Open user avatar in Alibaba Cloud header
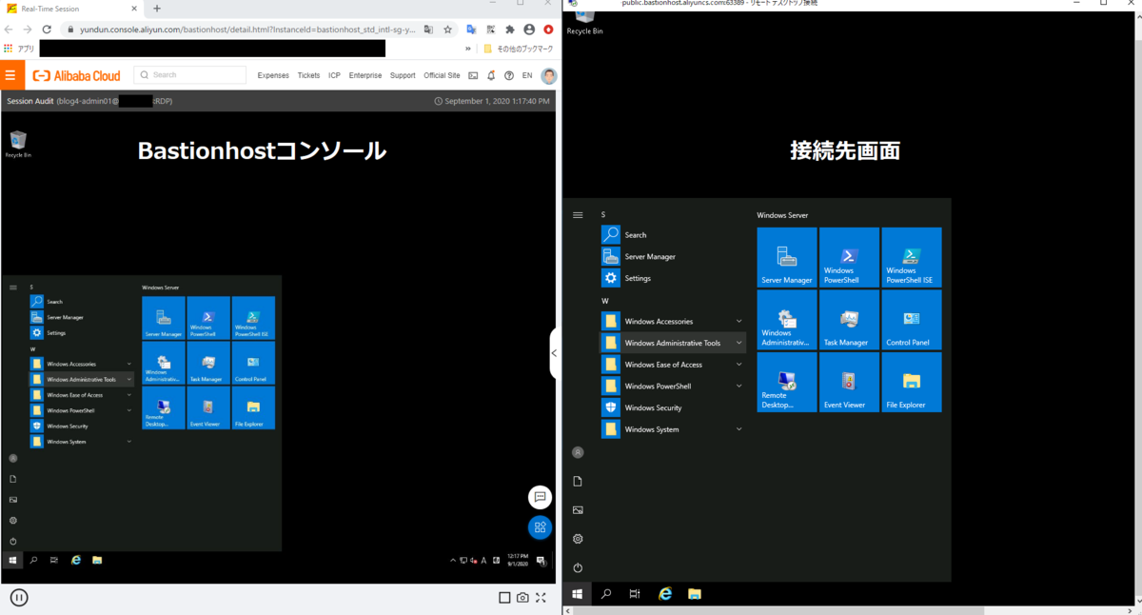This screenshot has height=615, width=1142. pyautogui.click(x=549, y=75)
